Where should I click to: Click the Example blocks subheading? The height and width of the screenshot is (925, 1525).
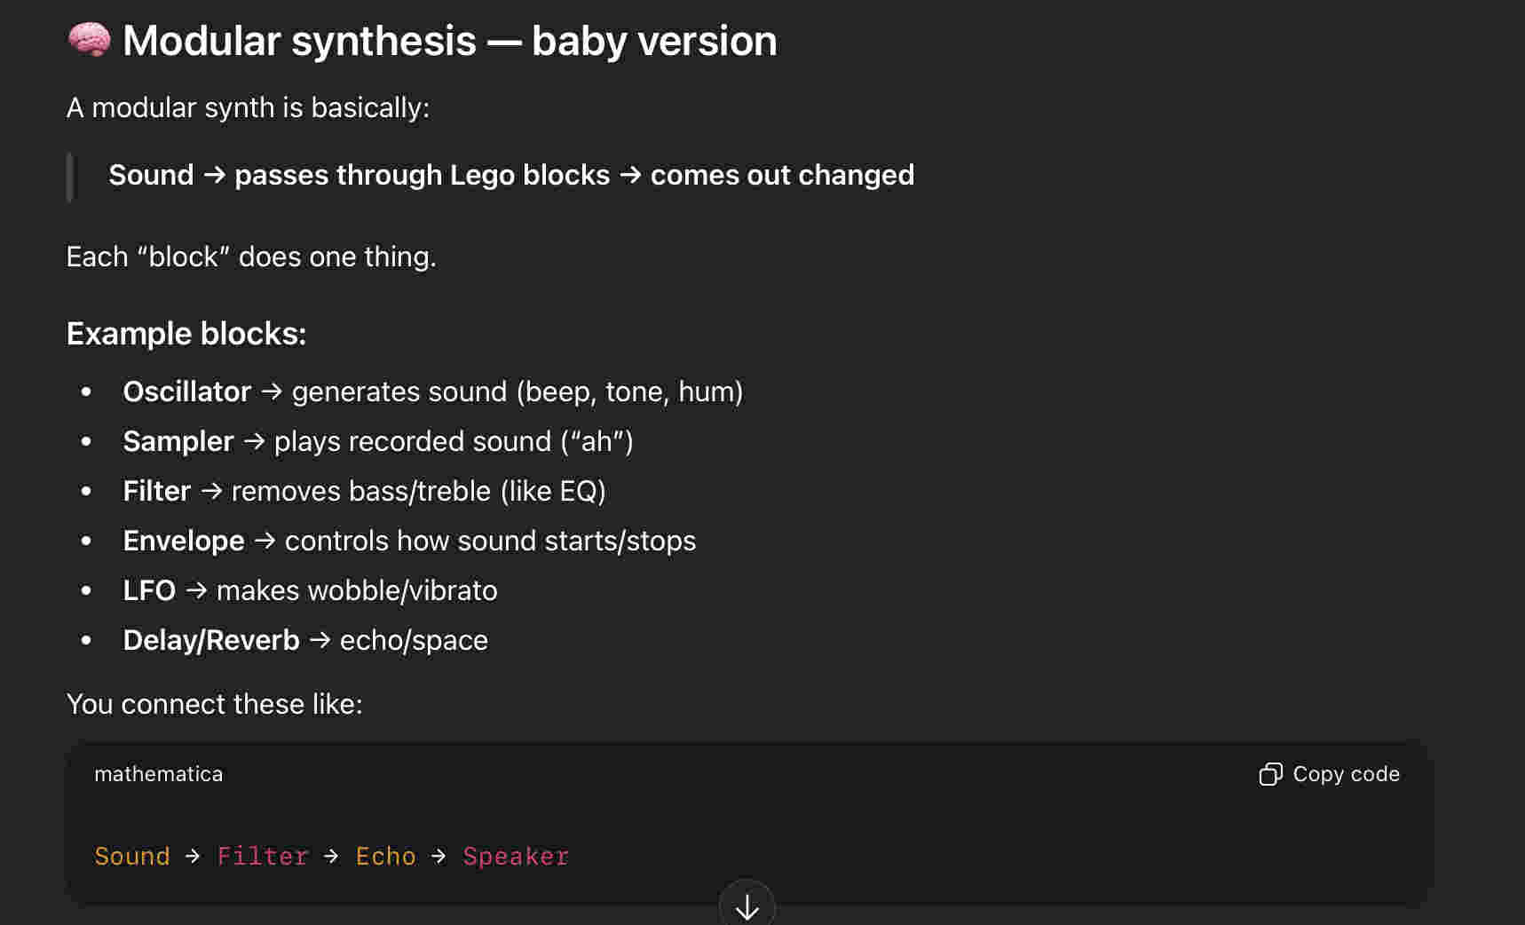[186, 334]
